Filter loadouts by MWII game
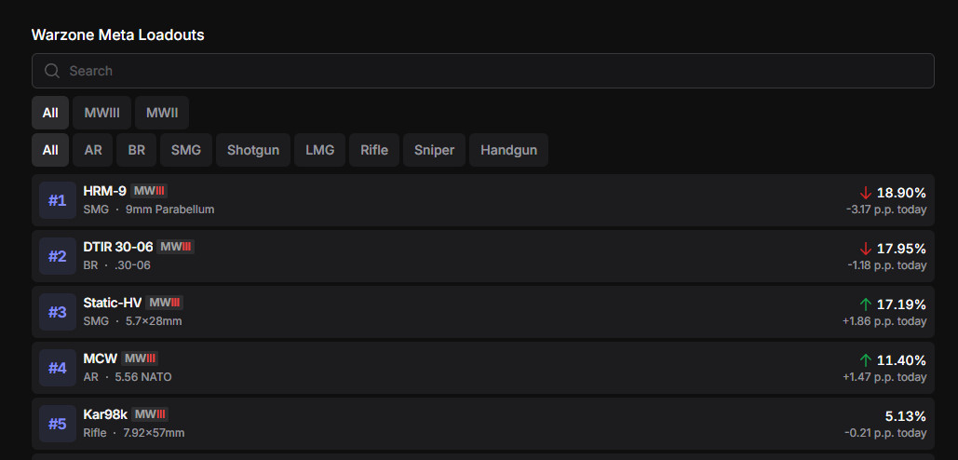The image size is (958, 460). [162, 113]
